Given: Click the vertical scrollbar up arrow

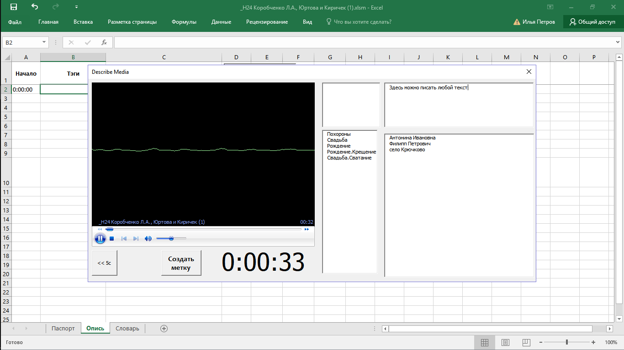Looking at the screenshot, I should (619, 57).
